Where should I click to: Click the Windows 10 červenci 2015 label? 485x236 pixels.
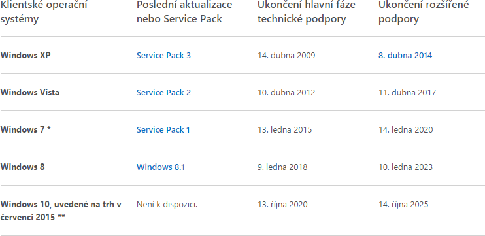[61, 211]
